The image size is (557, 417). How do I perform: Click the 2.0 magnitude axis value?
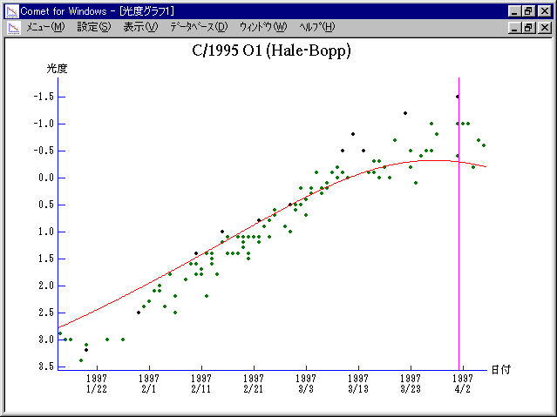point(46,286)
